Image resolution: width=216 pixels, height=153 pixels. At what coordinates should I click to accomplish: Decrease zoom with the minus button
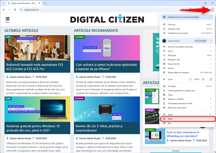pyautogui.click(x=190, y=79)
